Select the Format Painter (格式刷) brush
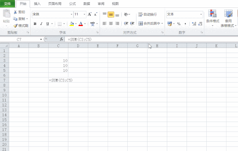The image size is (238, 151). click(15, 26)
